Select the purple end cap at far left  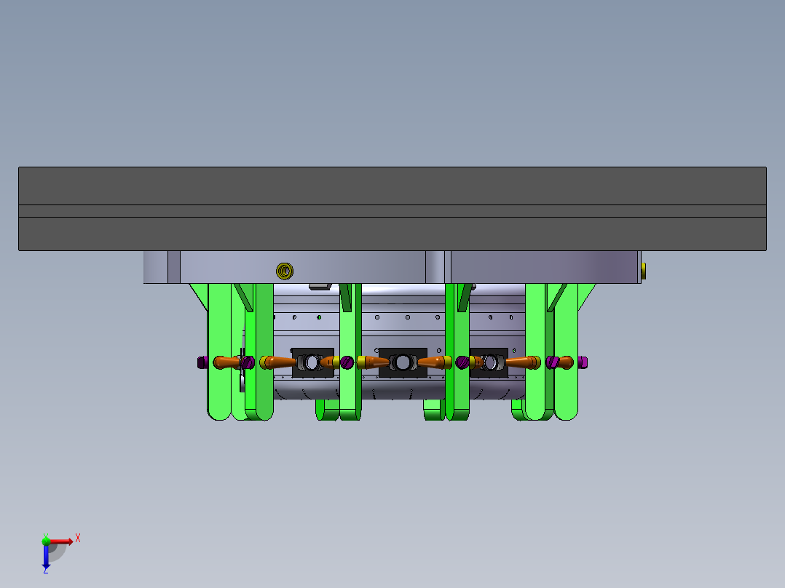tap(202, 362)
